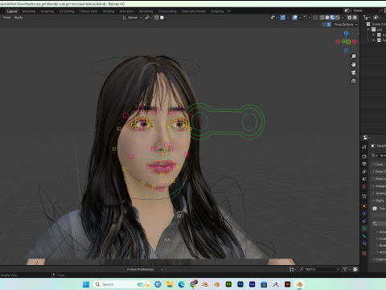Image resolution: width=386 pixels, height=290 pixels.
Task: Expand the Viewport Display panel
Action: point(379,186)
